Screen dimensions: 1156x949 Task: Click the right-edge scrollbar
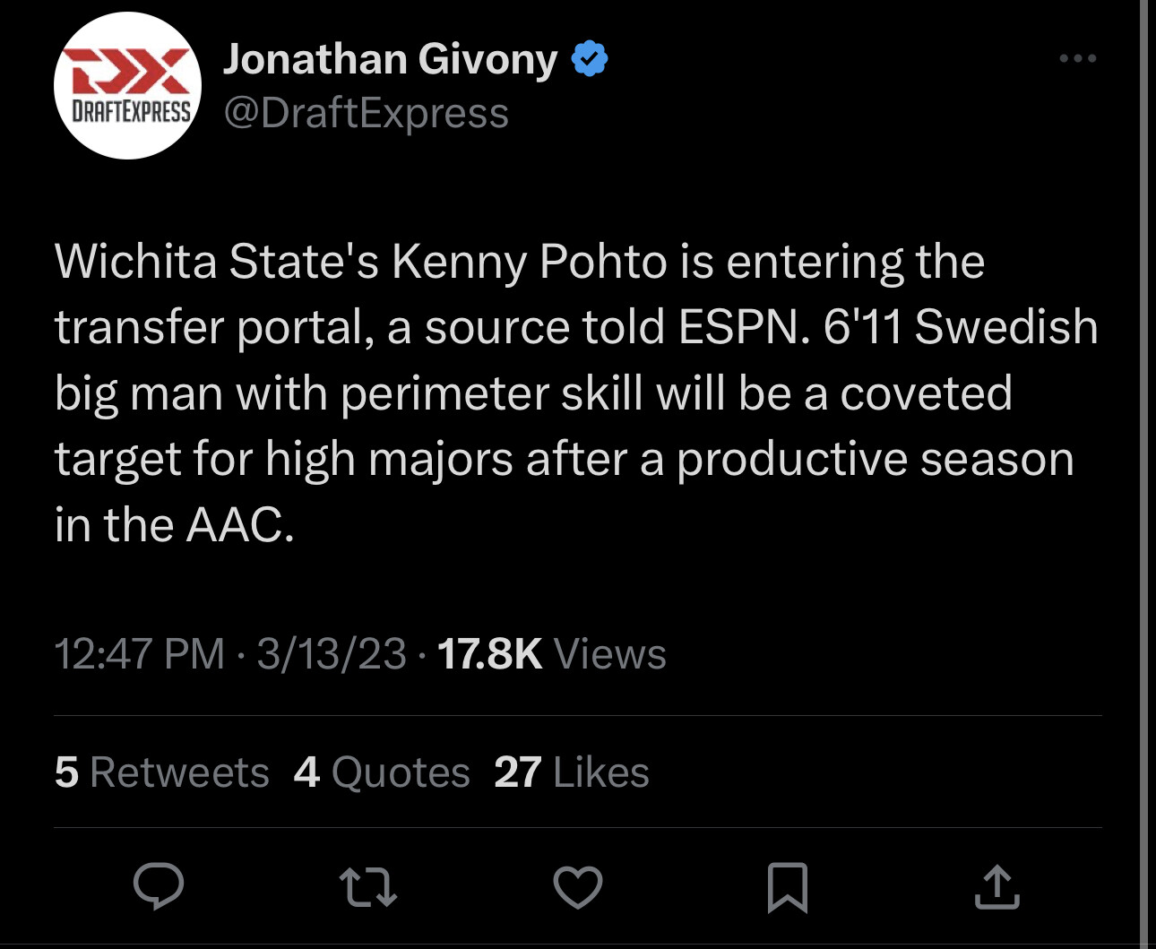pos(1143,474)
